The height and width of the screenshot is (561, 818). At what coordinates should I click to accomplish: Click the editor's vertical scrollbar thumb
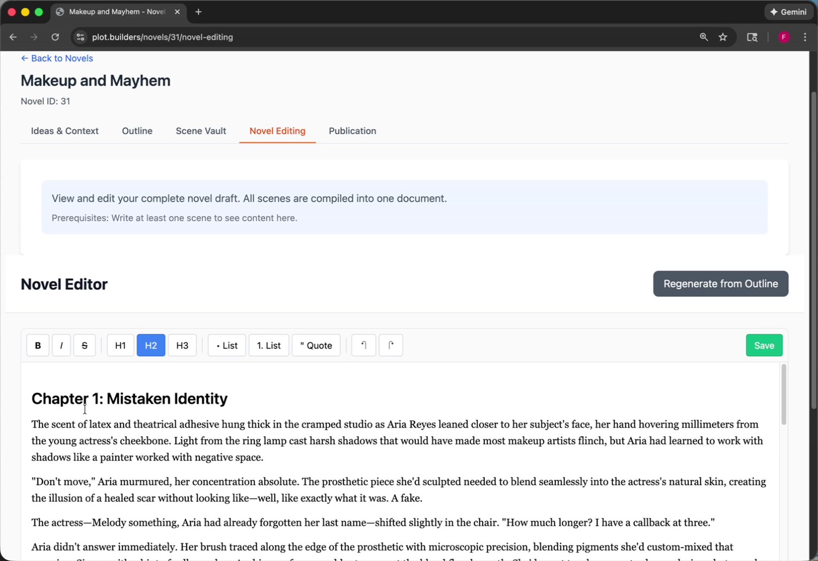click(x=783, y=394)
